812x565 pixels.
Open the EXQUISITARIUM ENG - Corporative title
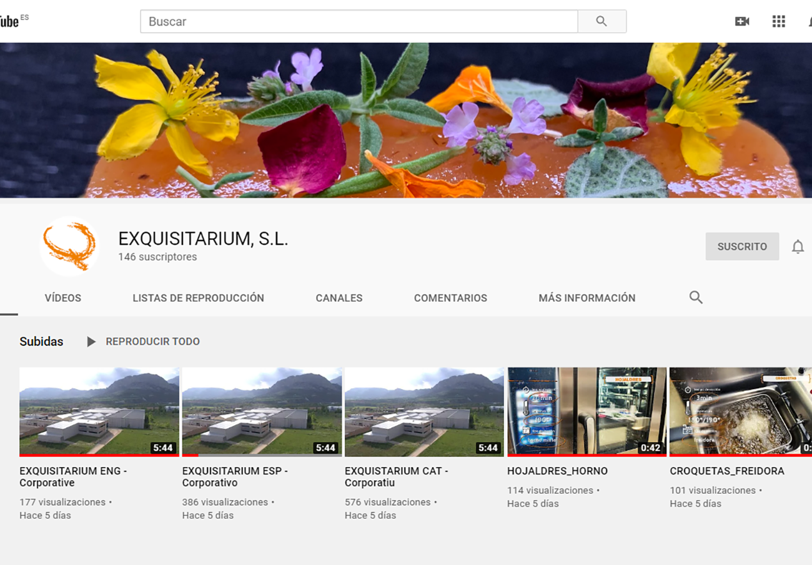point(73,476)
